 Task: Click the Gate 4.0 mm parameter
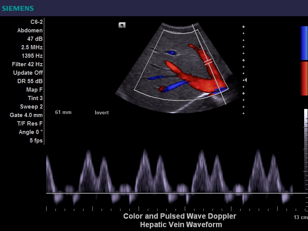tap(26, 115)
